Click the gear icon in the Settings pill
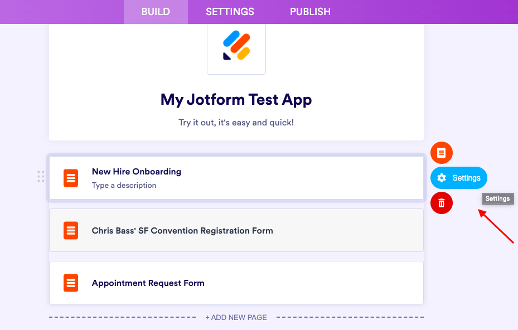Image resolution: width=518 pixels, height=330 pixels. click(442, 178)
